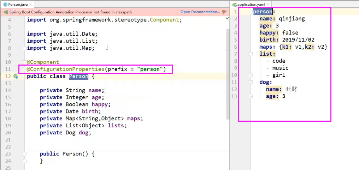Click the @ConfigurationProperties annotation text

(x=66, y=69)
